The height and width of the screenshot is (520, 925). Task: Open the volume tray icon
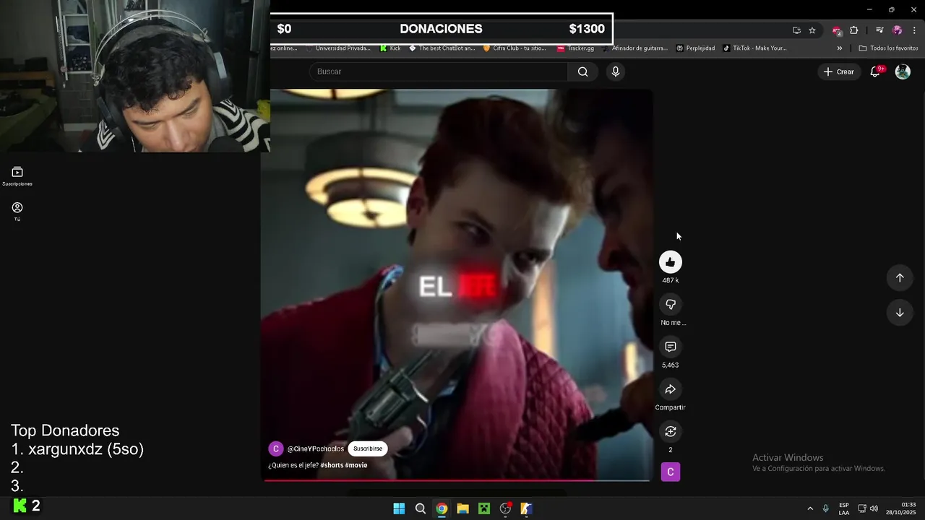pyautogui.click(x=874, y=508)
